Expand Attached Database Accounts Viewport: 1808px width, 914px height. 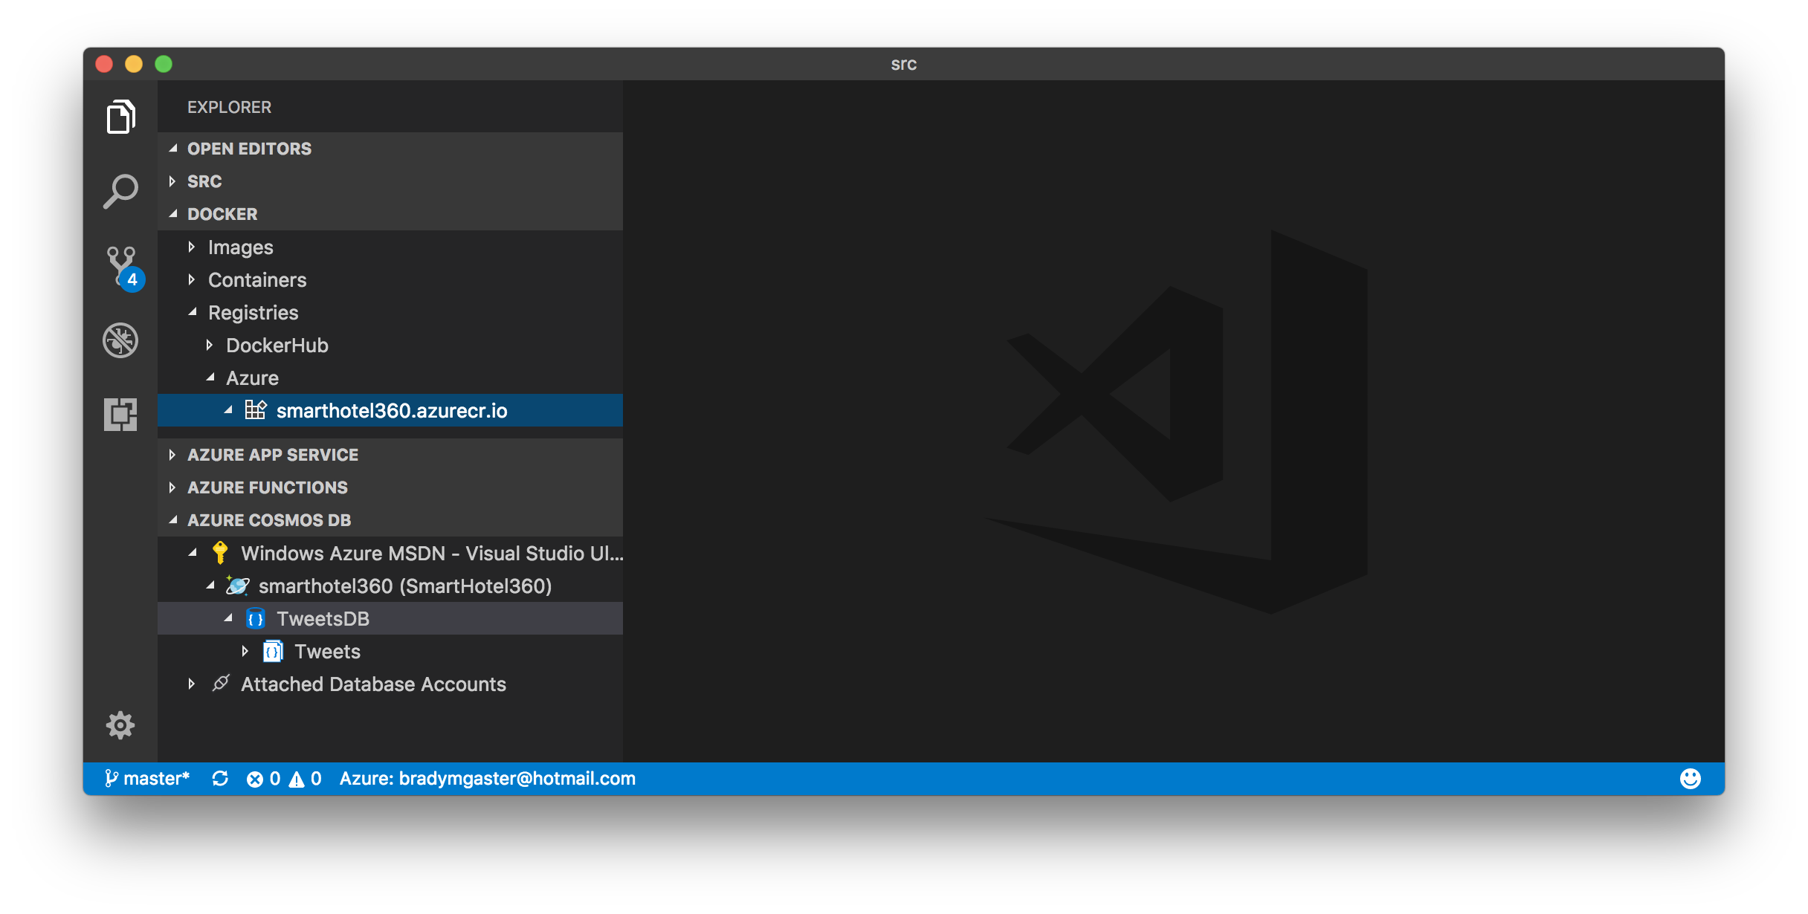[372, 684]
